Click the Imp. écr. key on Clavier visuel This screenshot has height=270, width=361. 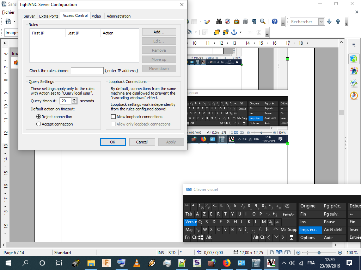click(310, 230)
